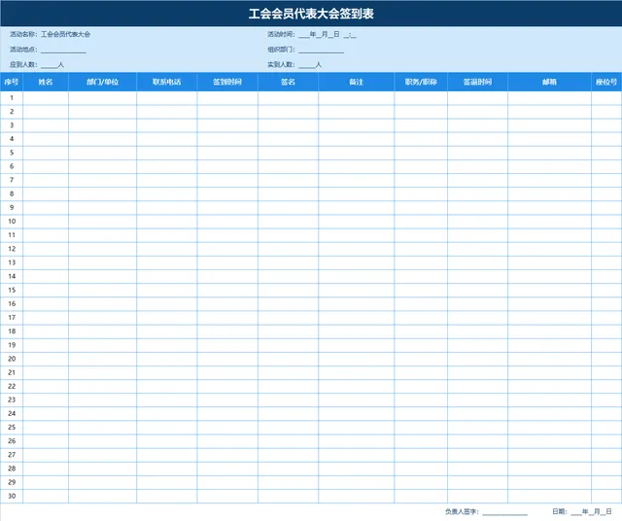Click the 签名 column header
This screenshot has height=521, width=622.
(x=288, y=83)
